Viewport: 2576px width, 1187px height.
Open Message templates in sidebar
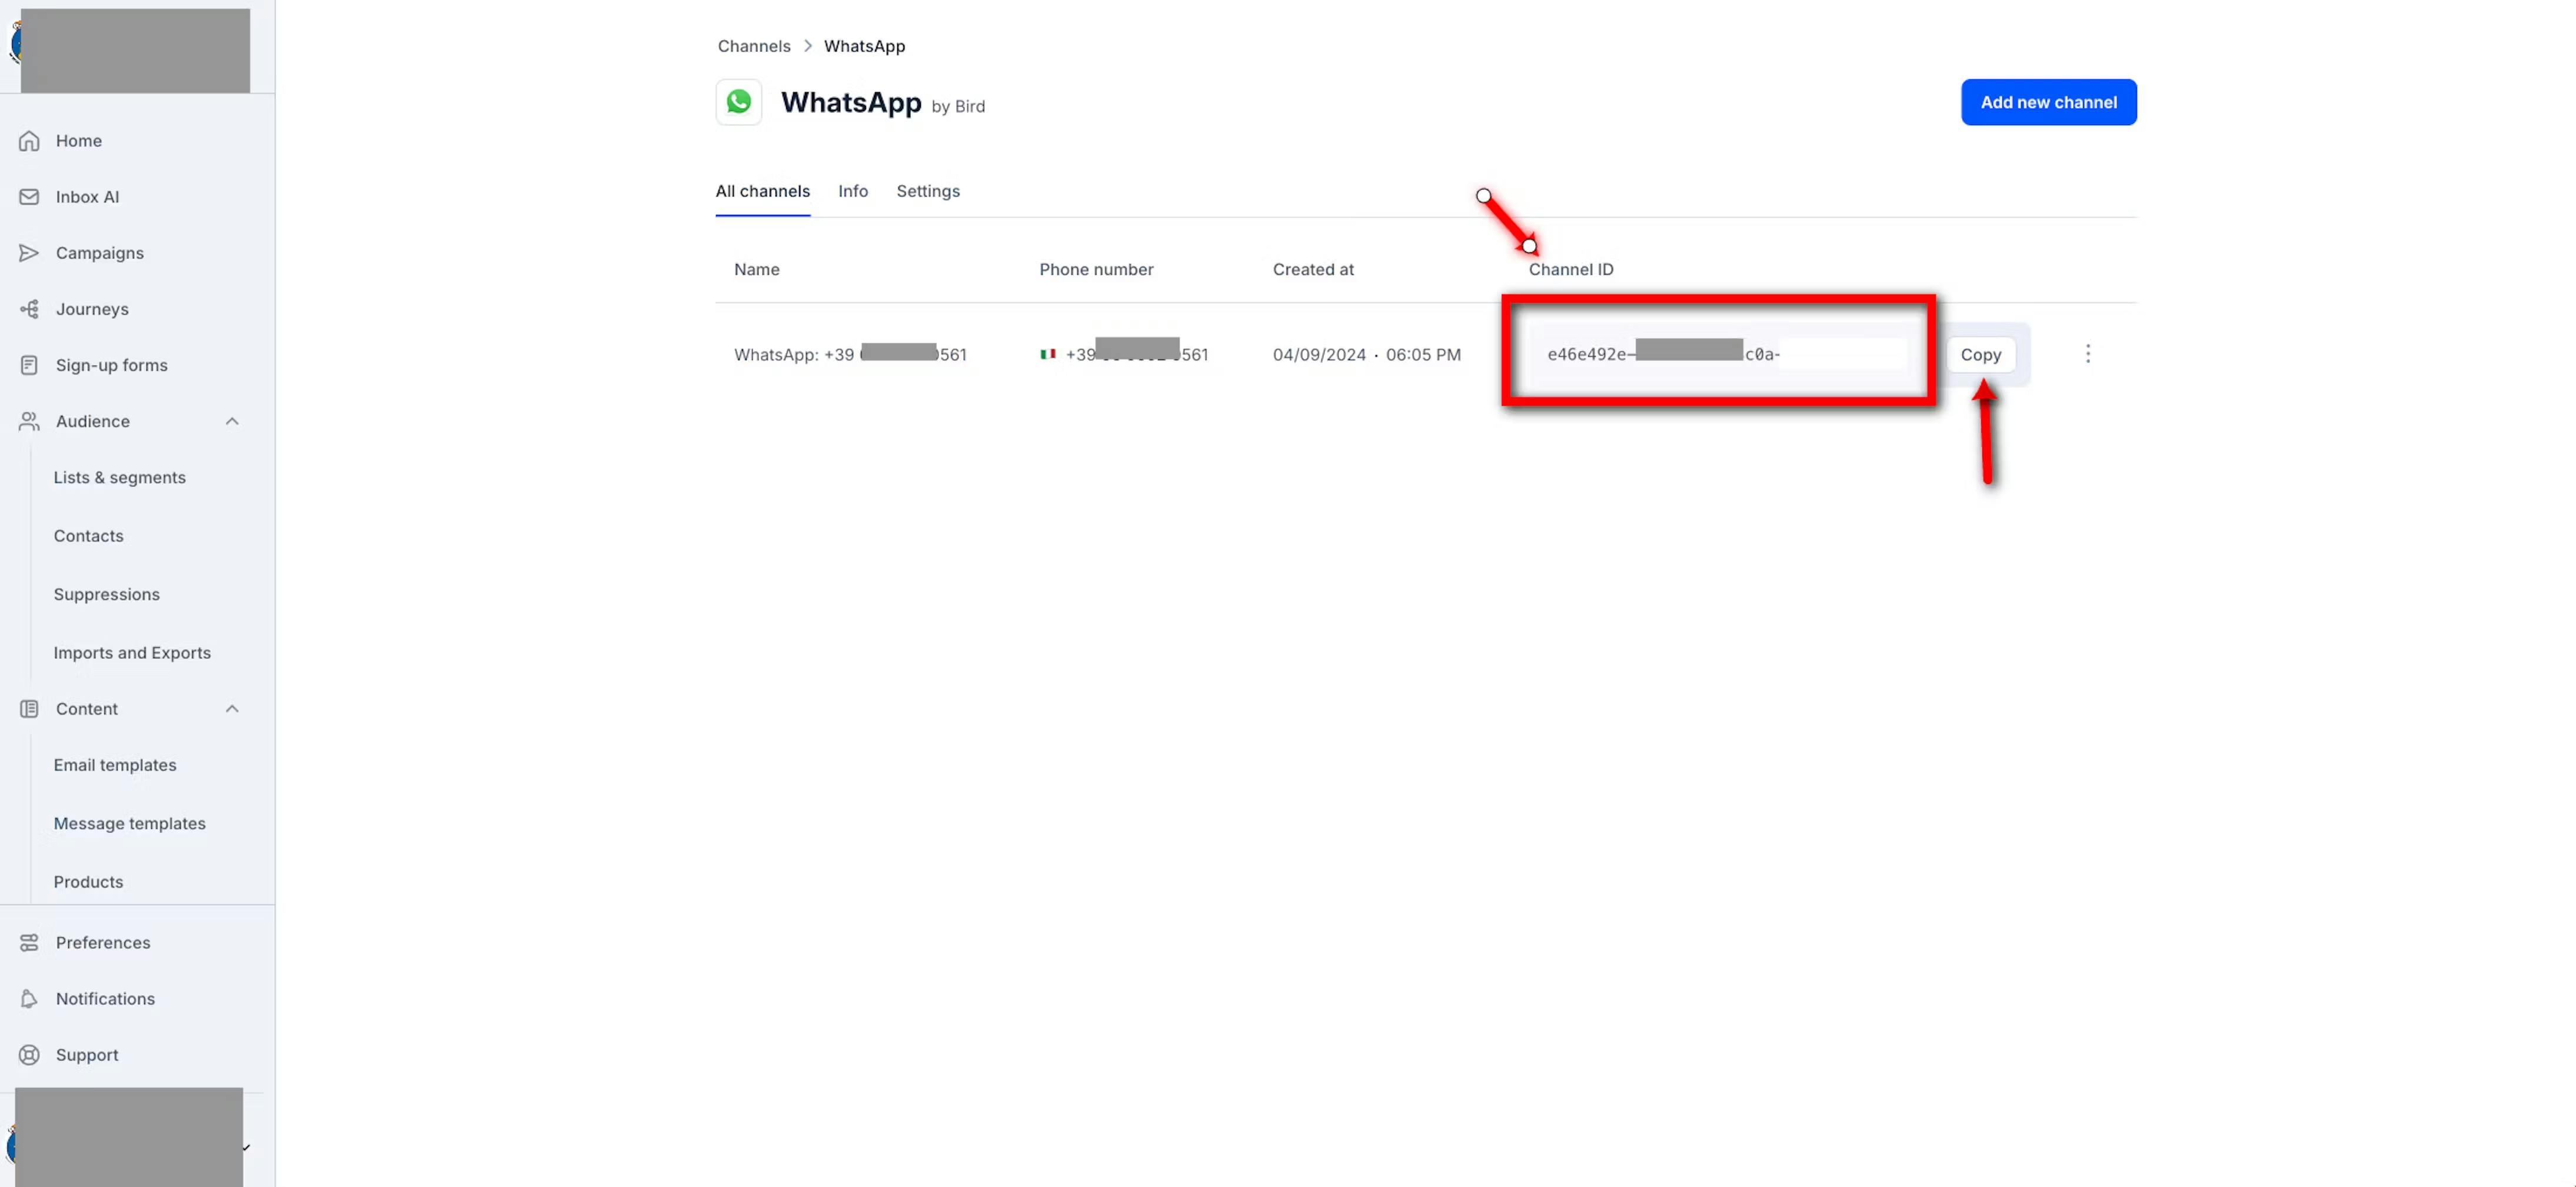[x=129, y=823]
